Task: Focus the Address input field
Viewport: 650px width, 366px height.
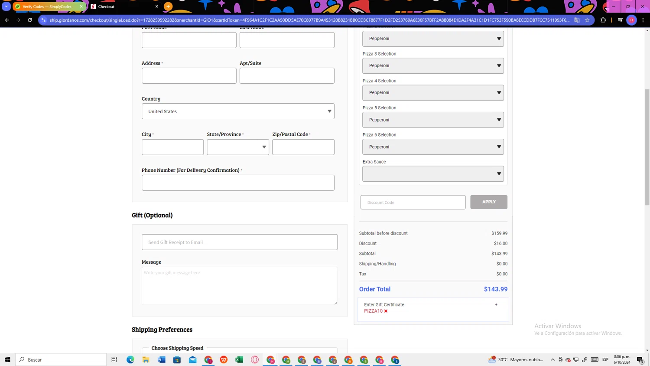Action: tap(189, 75)
